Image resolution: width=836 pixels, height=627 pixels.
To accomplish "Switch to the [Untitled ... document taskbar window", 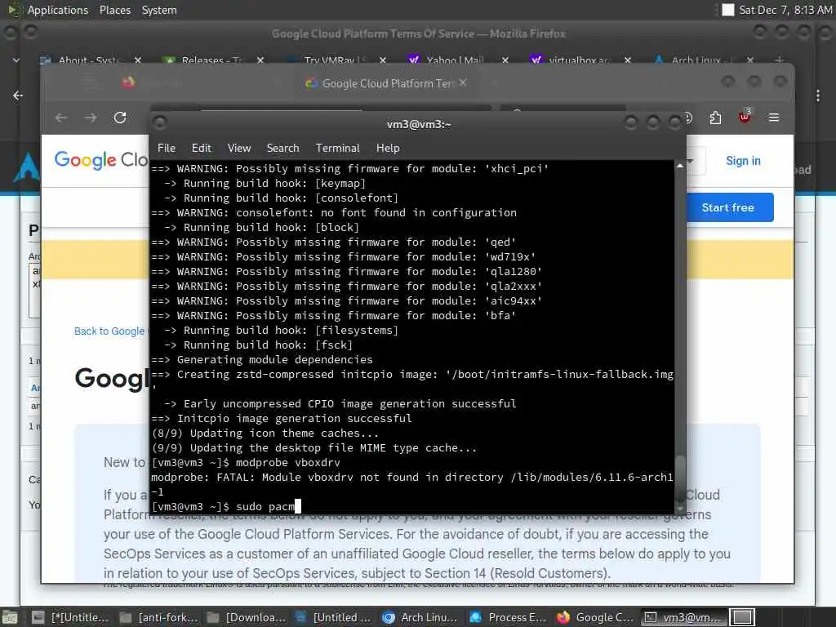I will click(333, 617).
